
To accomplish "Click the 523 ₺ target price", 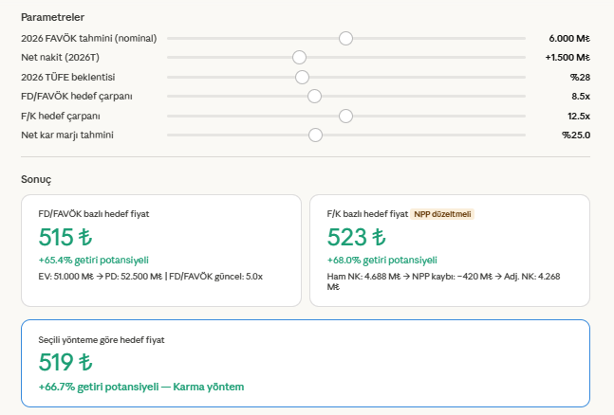I will (x=356, y=237).
